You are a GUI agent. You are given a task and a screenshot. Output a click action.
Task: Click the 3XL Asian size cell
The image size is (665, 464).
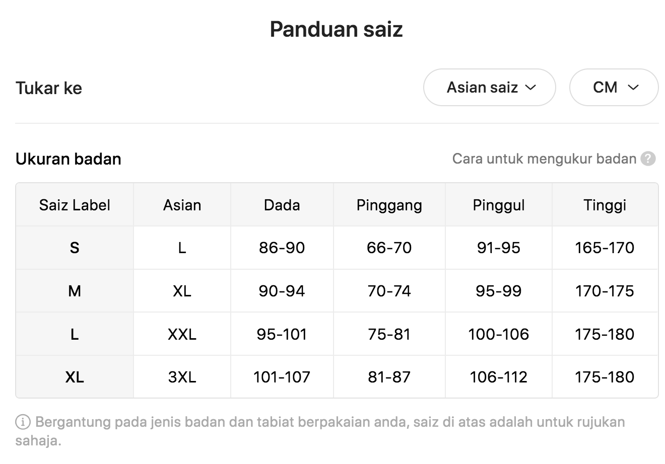[182, 377]
